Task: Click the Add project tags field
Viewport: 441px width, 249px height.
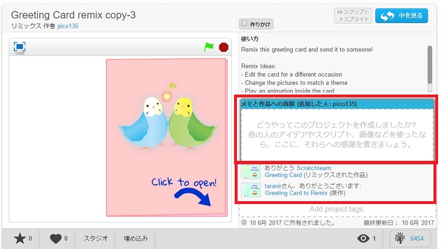Action: click(x=337, y=209)
